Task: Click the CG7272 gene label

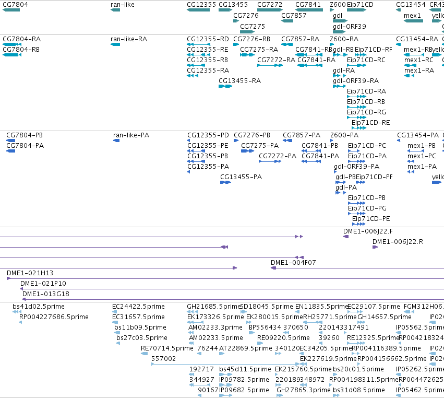Action: coord(270,5)
